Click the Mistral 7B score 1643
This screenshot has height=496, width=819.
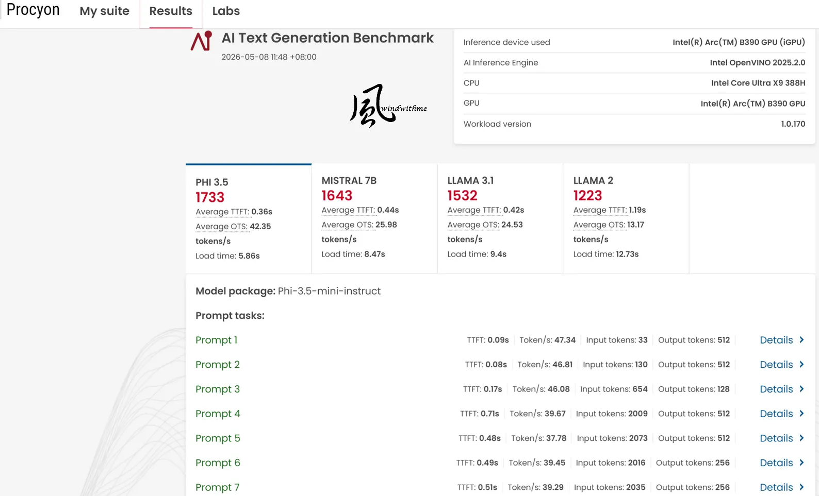337,196
